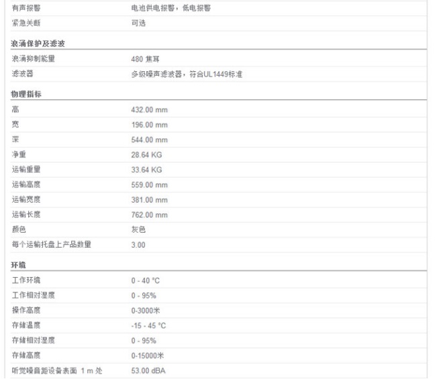437x379 pixels.
Task: Click the 电池供电报警，低电报警 value text
Action: [171, 8]
